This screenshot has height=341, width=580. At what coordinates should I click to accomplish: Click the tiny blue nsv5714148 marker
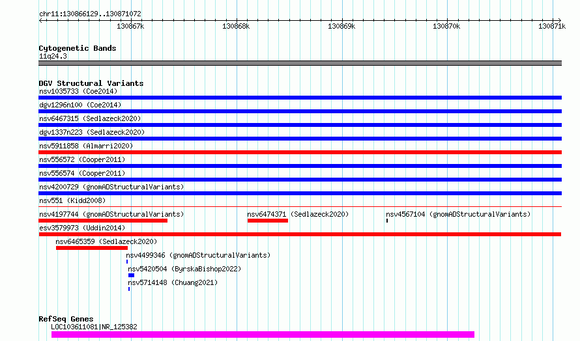point(129,289)
